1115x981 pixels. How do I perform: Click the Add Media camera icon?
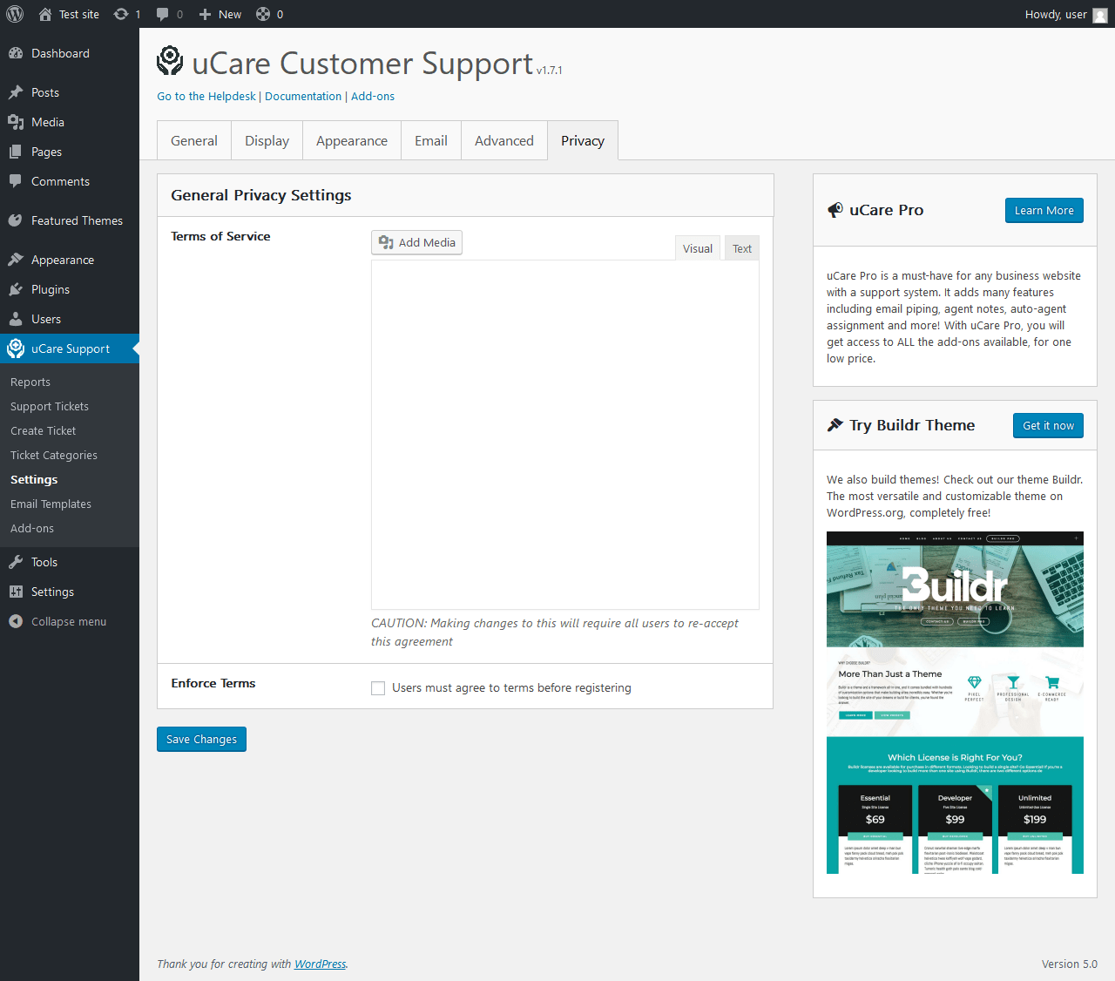387,242
